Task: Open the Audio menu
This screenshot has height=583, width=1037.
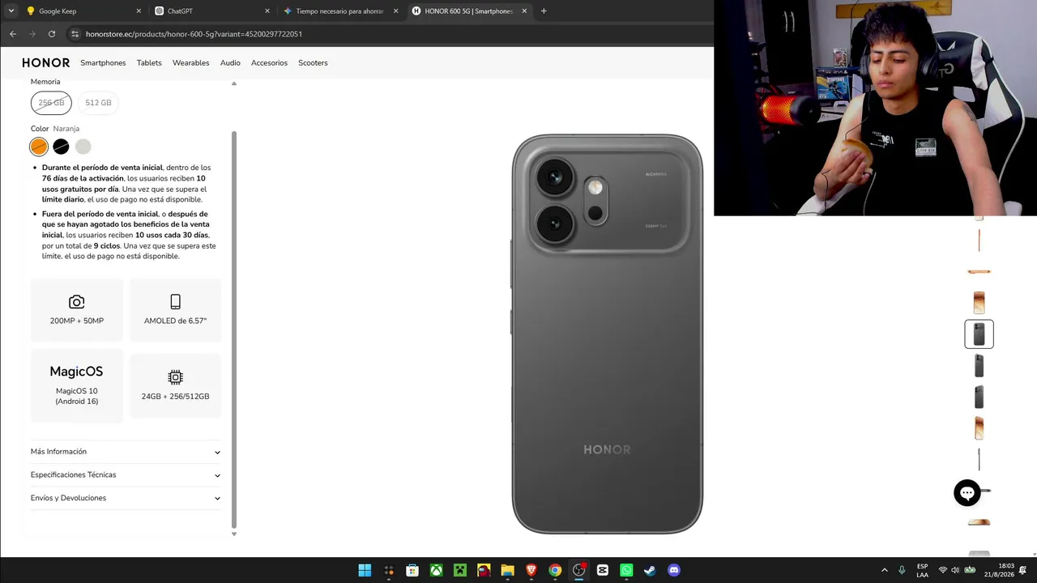Action: 230,63
